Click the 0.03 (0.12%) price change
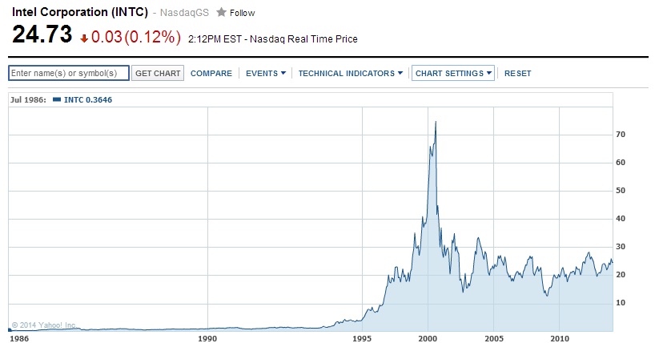 point(136,37)
